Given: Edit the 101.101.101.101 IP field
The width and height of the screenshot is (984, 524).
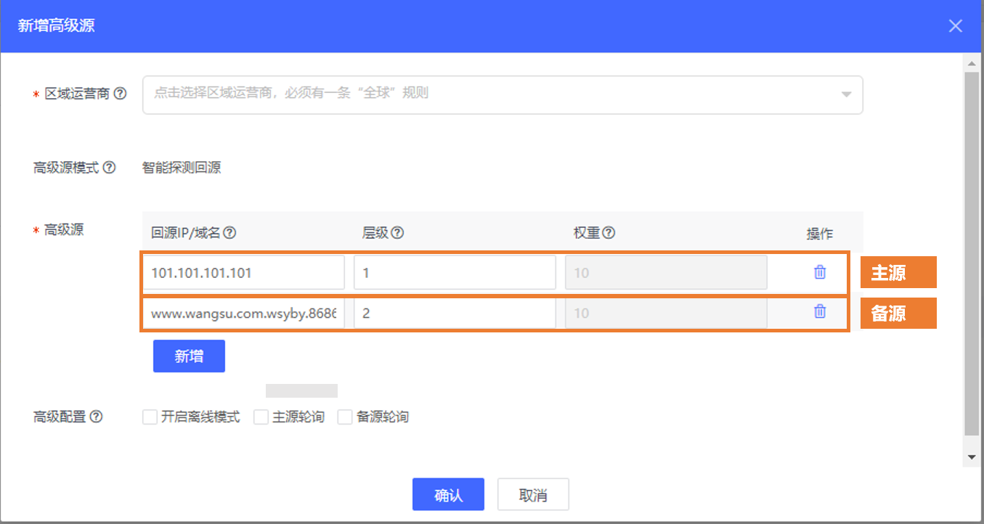Looking at the screenshot, I should (244, 273).
